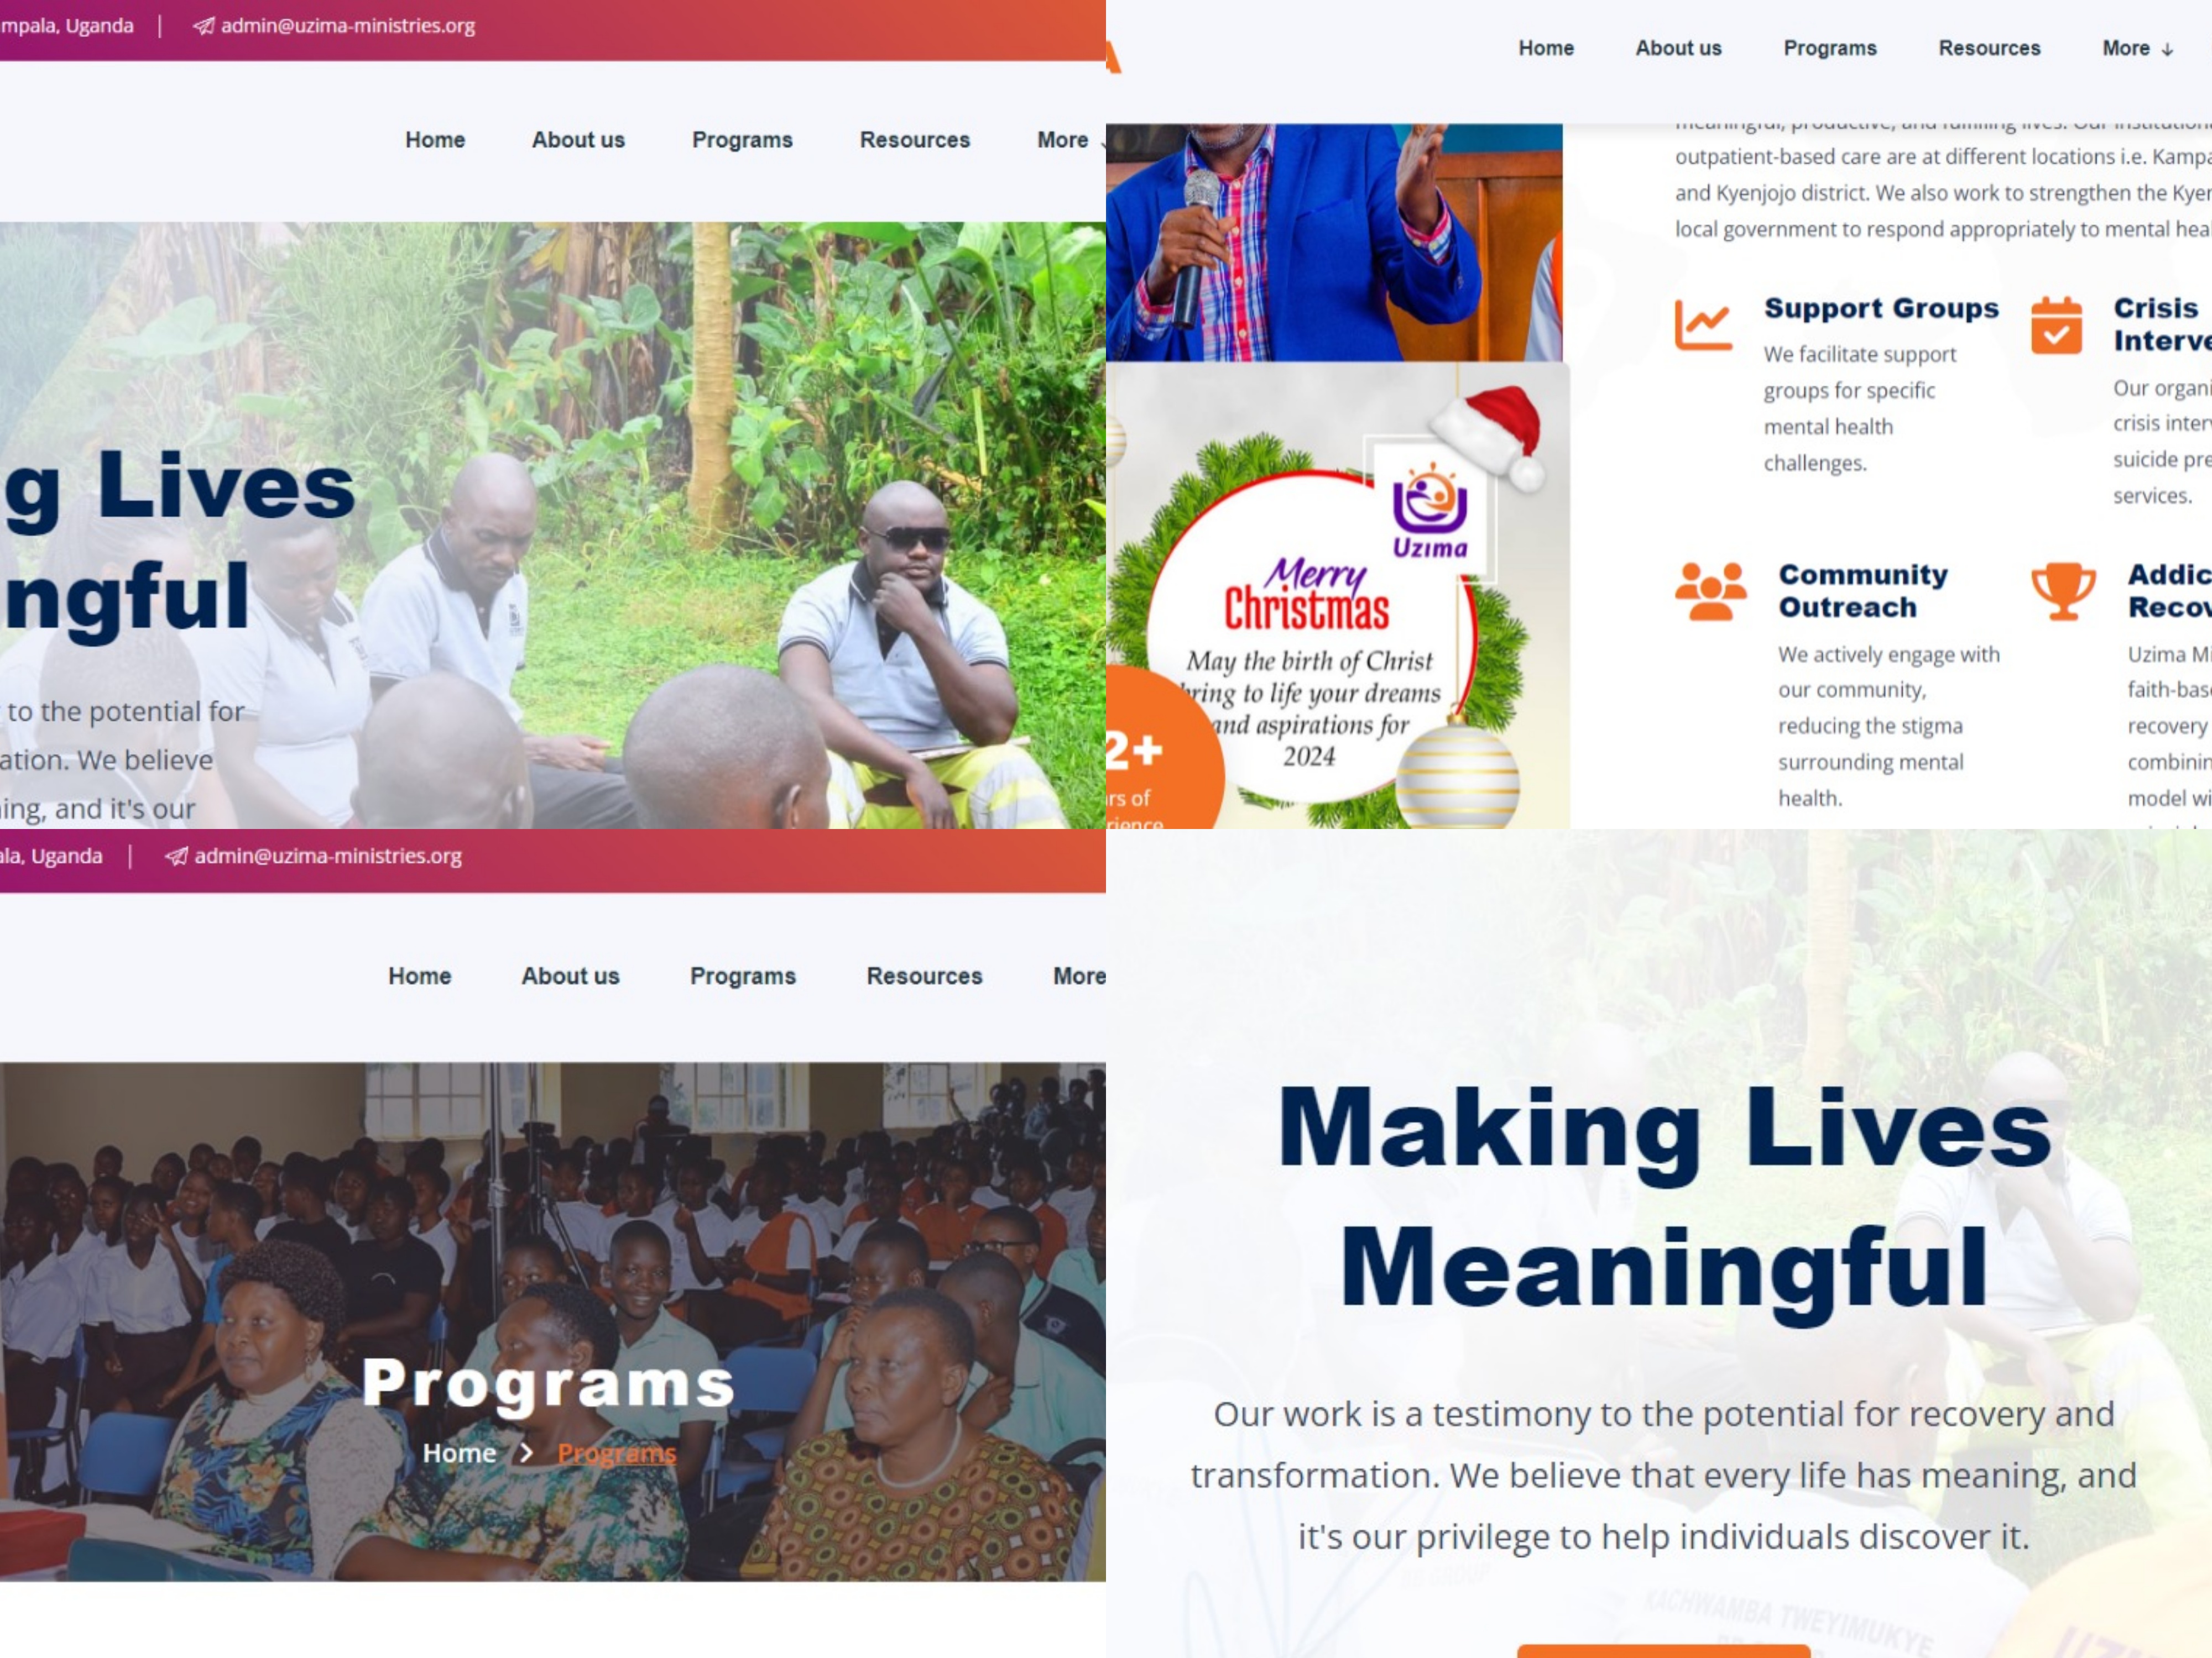Click the orange button below the hero paragraph
Screen dimensions: 2212x1658
[1664, 1650]
